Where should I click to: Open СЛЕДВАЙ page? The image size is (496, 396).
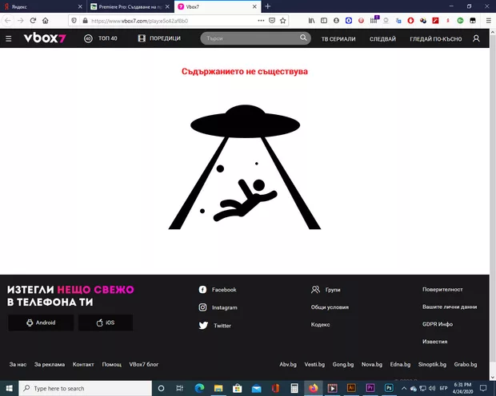click(382, 39)
